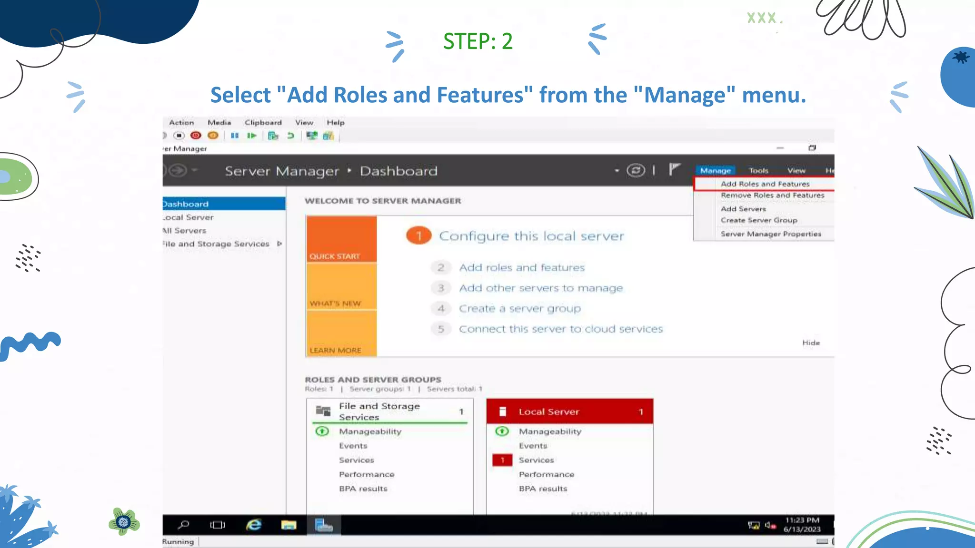Launch Internet Explorer from the taskbar

pyautogui.click(x=254, y=525)
